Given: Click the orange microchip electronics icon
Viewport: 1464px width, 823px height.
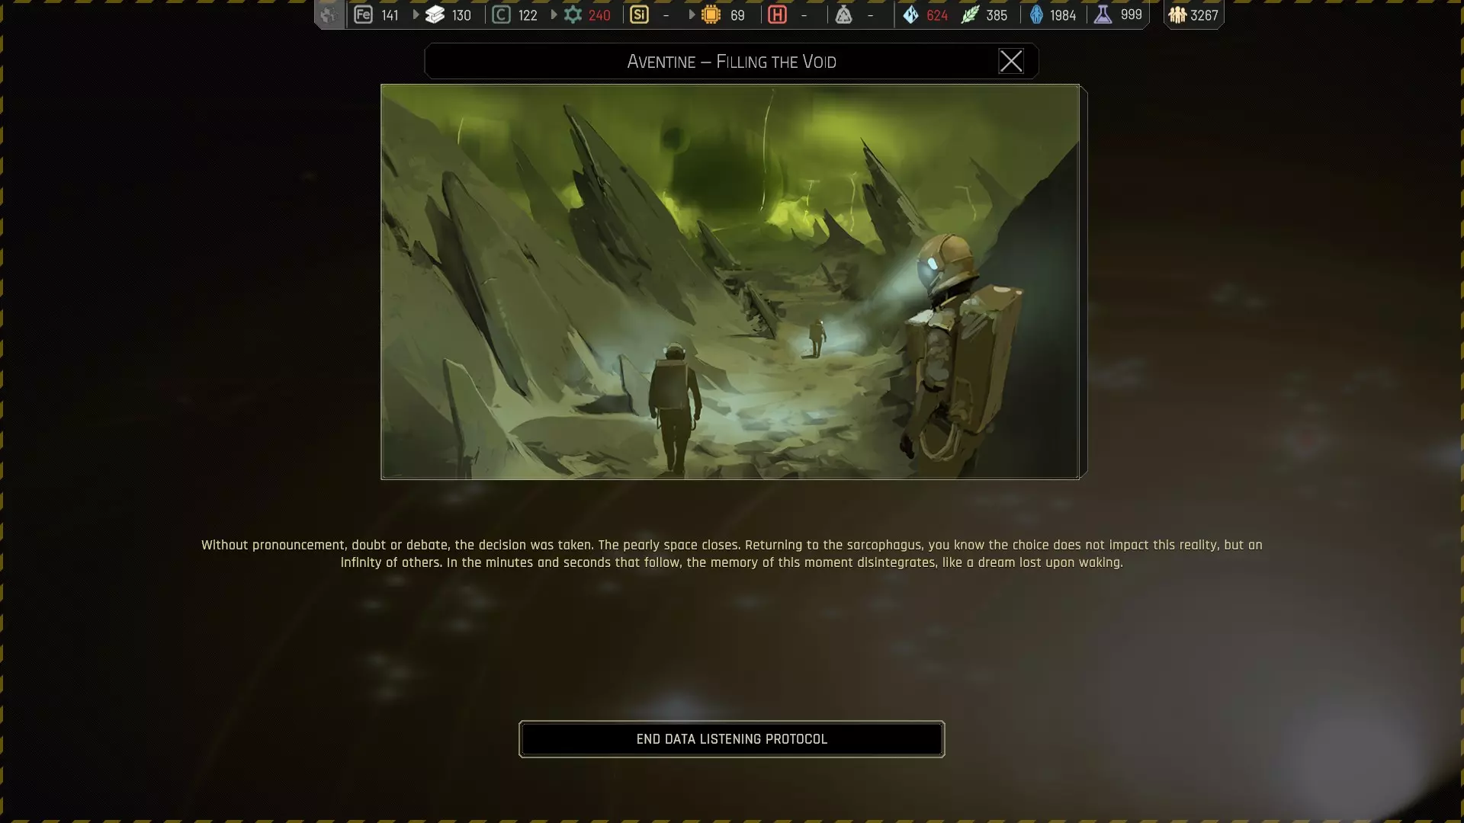Looking at the screenshot, I should pyautogui.click(x=711, y=14).
